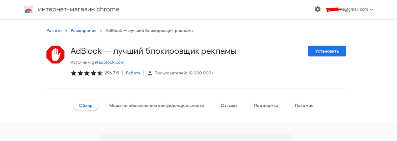
Task: Switch to Меры по обеспечению конфиденциальности tab
Action: tap(157, 106)
